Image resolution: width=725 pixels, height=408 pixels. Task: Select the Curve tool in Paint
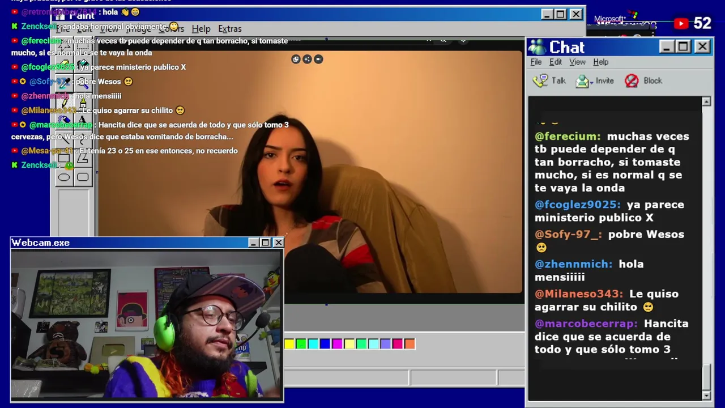coord(83,140)
